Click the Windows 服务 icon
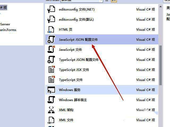The image size is (170, 127). [51, 90]
